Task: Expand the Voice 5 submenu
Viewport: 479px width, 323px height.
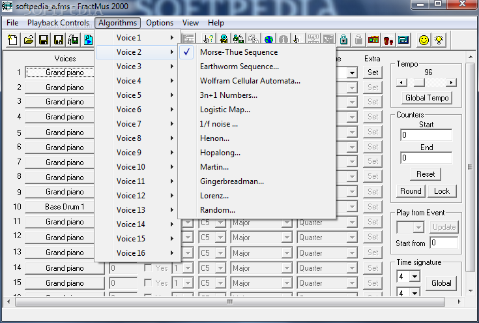Action: (138, 95)
